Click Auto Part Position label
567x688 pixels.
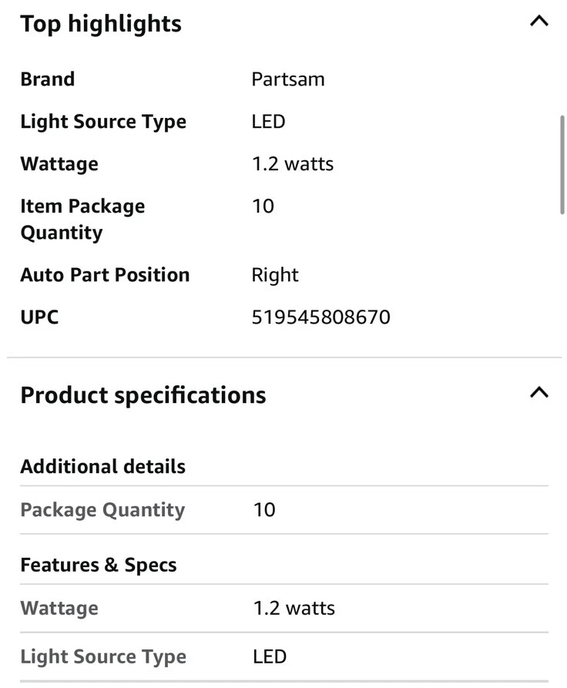(105, 275)
